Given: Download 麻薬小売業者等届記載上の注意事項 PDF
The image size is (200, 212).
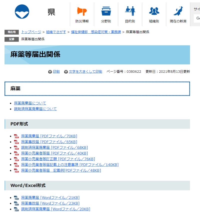Looking at the screenshot, I should click(70, 165).
